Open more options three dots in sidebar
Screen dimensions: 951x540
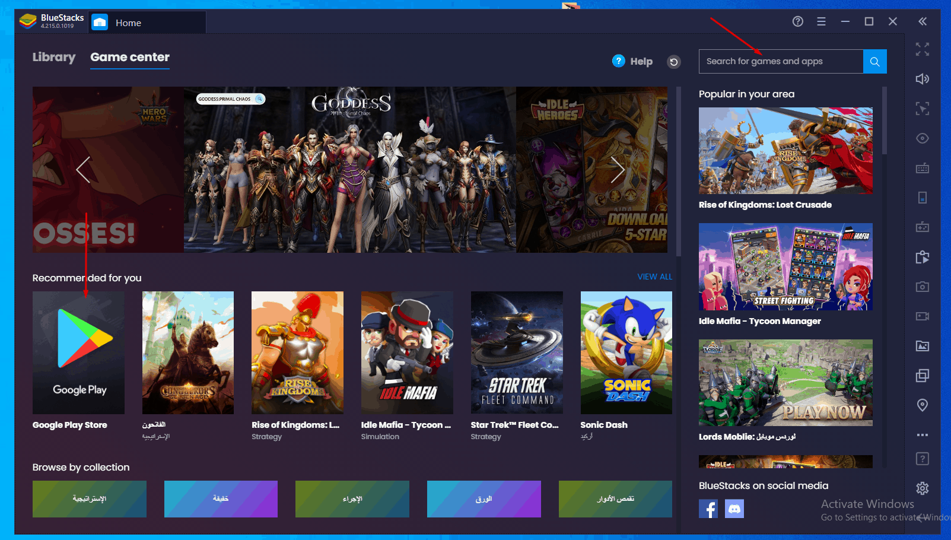(x=922, y=435)
